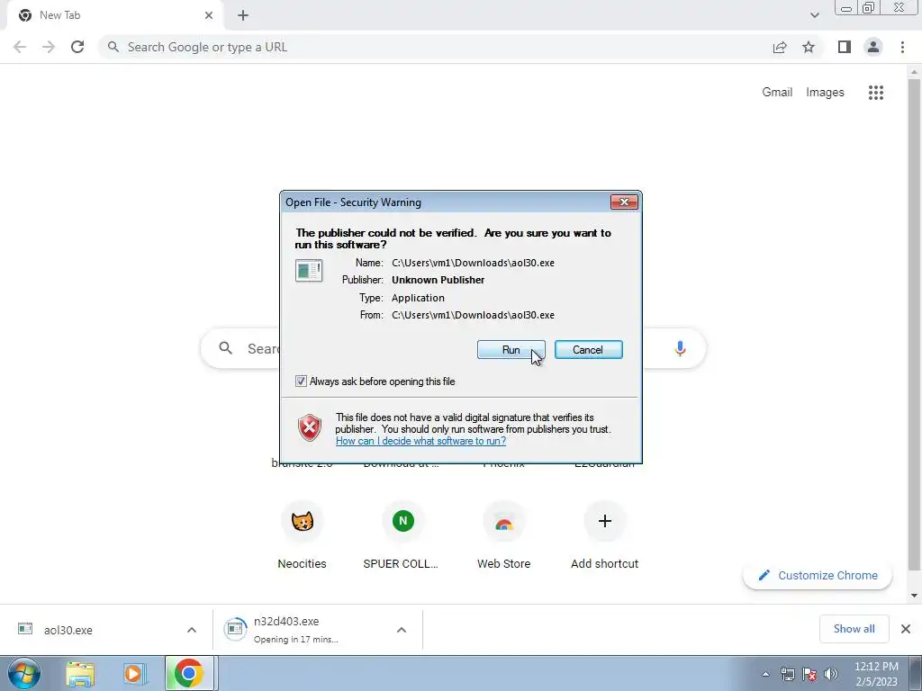Image resolution: width=922 pixels, height=691 pixels.
Task: Open Images link
Action: click(825, 93)
